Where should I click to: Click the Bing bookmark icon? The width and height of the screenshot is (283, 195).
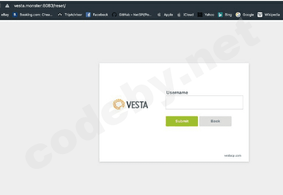[220, 15]
